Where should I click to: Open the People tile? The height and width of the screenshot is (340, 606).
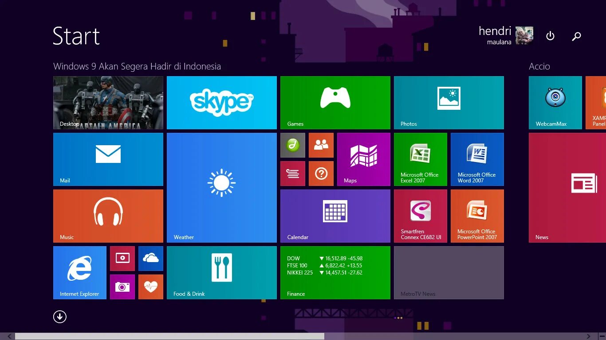pyautogui.click(x=321, y=145)
